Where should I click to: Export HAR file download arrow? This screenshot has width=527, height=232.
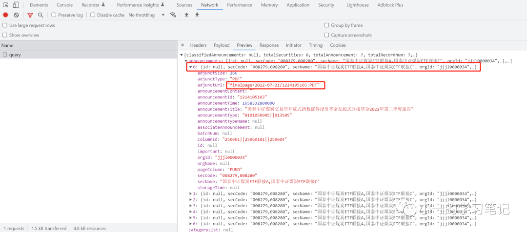click(197, 15)
